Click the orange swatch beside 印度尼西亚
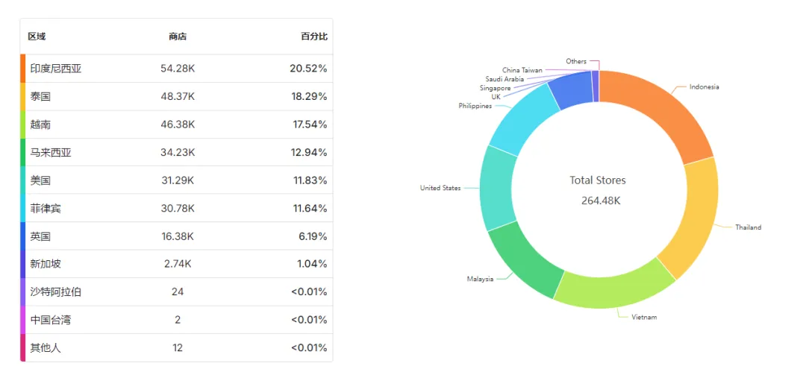This screenshot has width=806, height=378. (22, 69)
